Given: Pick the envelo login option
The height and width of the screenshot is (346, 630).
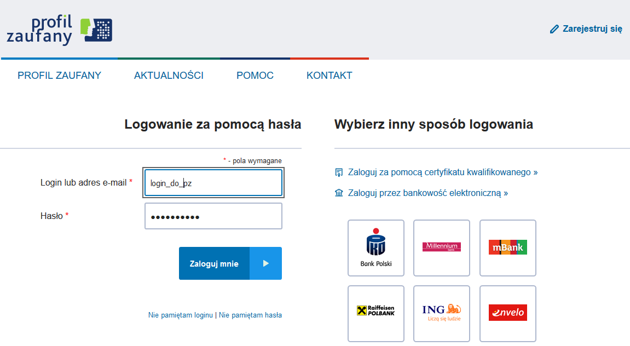Looking at the screenshot, I should 507,313.
